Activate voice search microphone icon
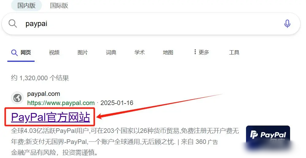 click(287, 24)
